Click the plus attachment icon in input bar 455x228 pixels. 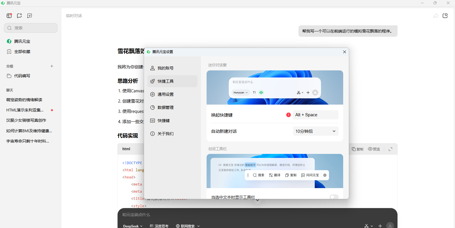380,226
